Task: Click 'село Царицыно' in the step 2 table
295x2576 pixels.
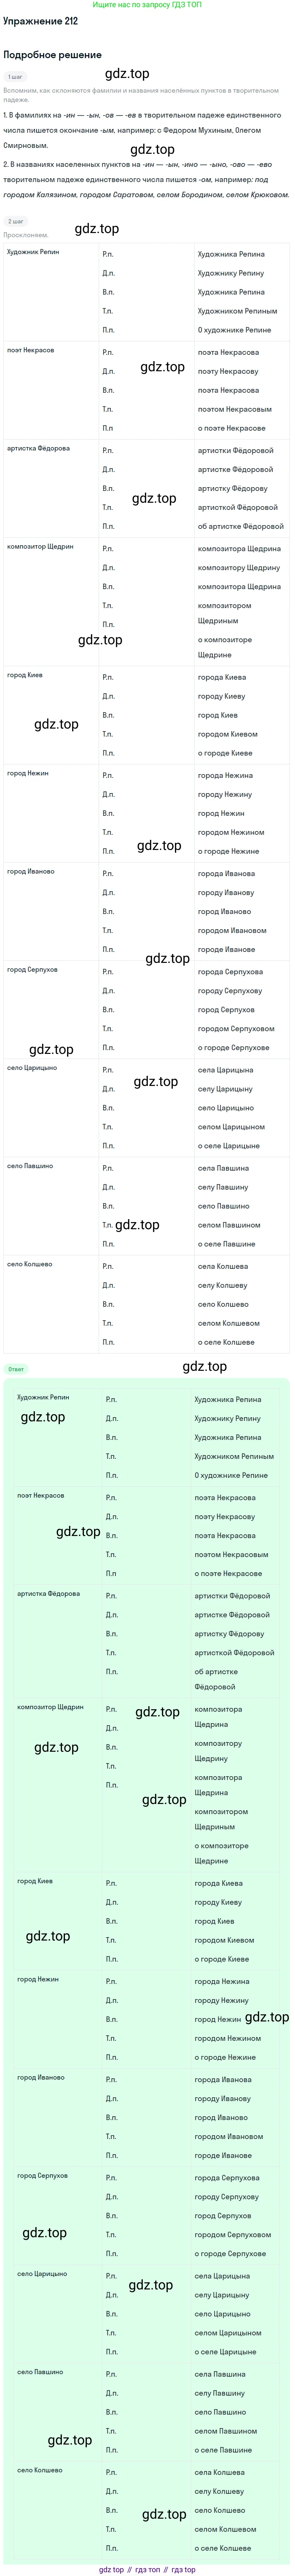Action: (32, 1068)
